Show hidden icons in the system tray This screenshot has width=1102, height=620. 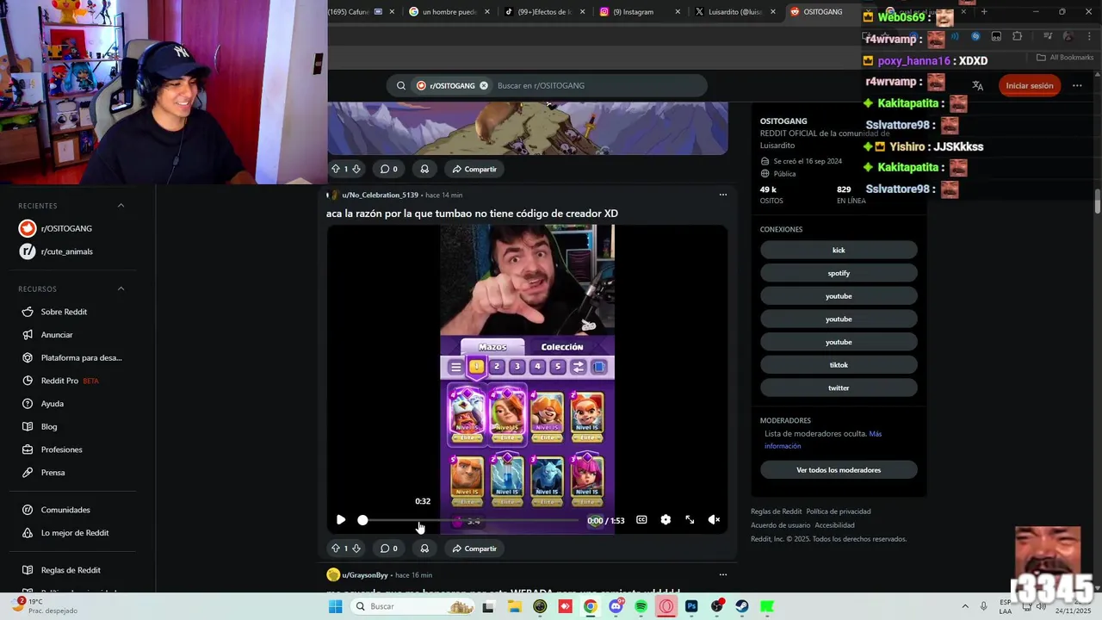pyautogui.click(x=964, y=606)
